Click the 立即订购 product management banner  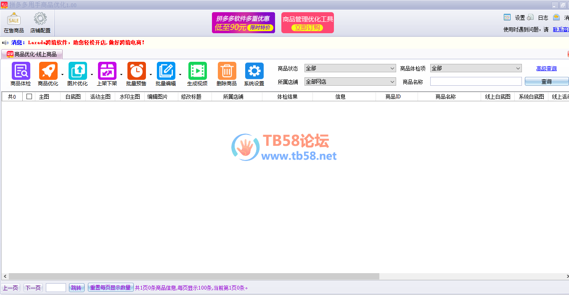(x=307, y=23)
